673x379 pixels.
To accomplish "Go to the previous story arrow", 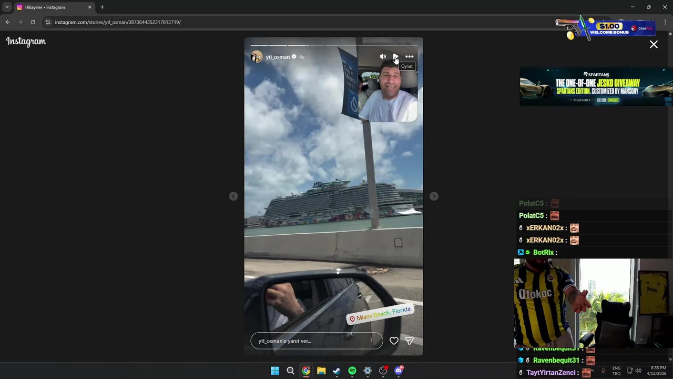I will 233,196.
